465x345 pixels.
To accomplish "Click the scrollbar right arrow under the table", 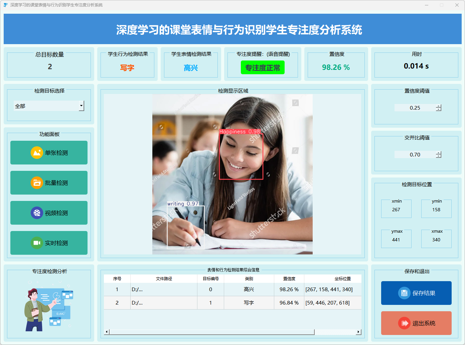I will coord(358,332).
